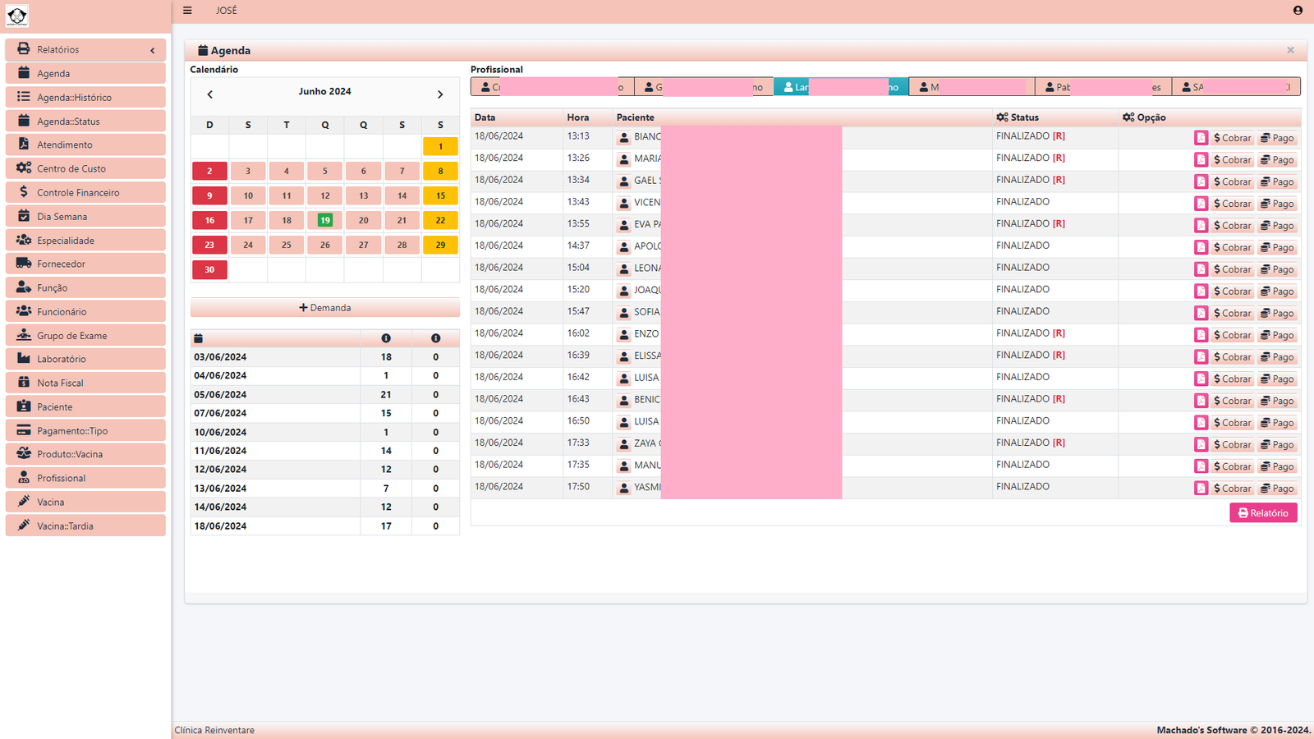This screenshot has height=739, width=1314.
Task: Click Cobrar for the 15:04 appointment
Action: [x=1232, y=269]
